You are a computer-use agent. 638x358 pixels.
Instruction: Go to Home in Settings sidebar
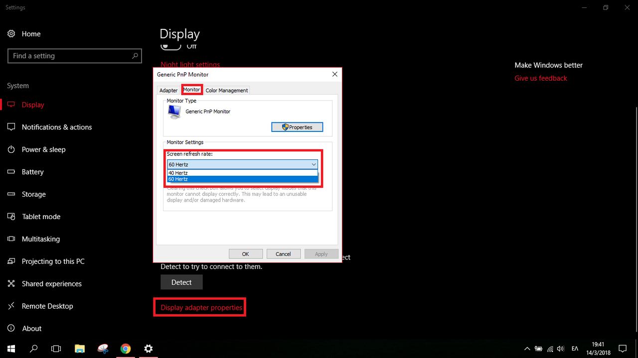point(31,34)
